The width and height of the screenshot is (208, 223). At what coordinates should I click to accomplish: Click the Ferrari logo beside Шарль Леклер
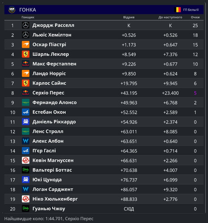(25, 54)
